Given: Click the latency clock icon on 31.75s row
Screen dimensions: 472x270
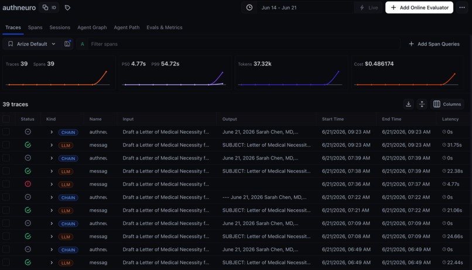Looking at the screenshot, I should tap(444, 145).
